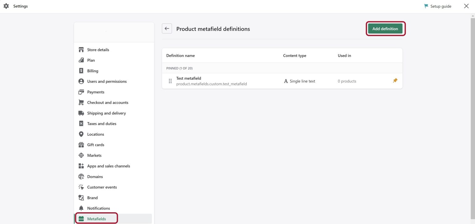Open the Test metafield definition

[189, 78]
